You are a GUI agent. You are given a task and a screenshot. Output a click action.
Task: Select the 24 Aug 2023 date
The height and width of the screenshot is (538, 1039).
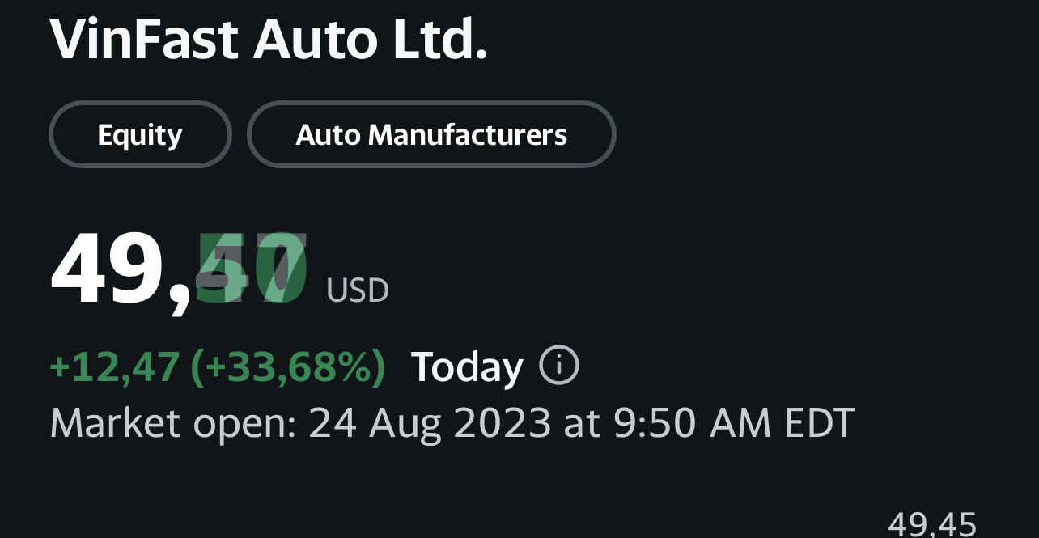tap(430, 422)
